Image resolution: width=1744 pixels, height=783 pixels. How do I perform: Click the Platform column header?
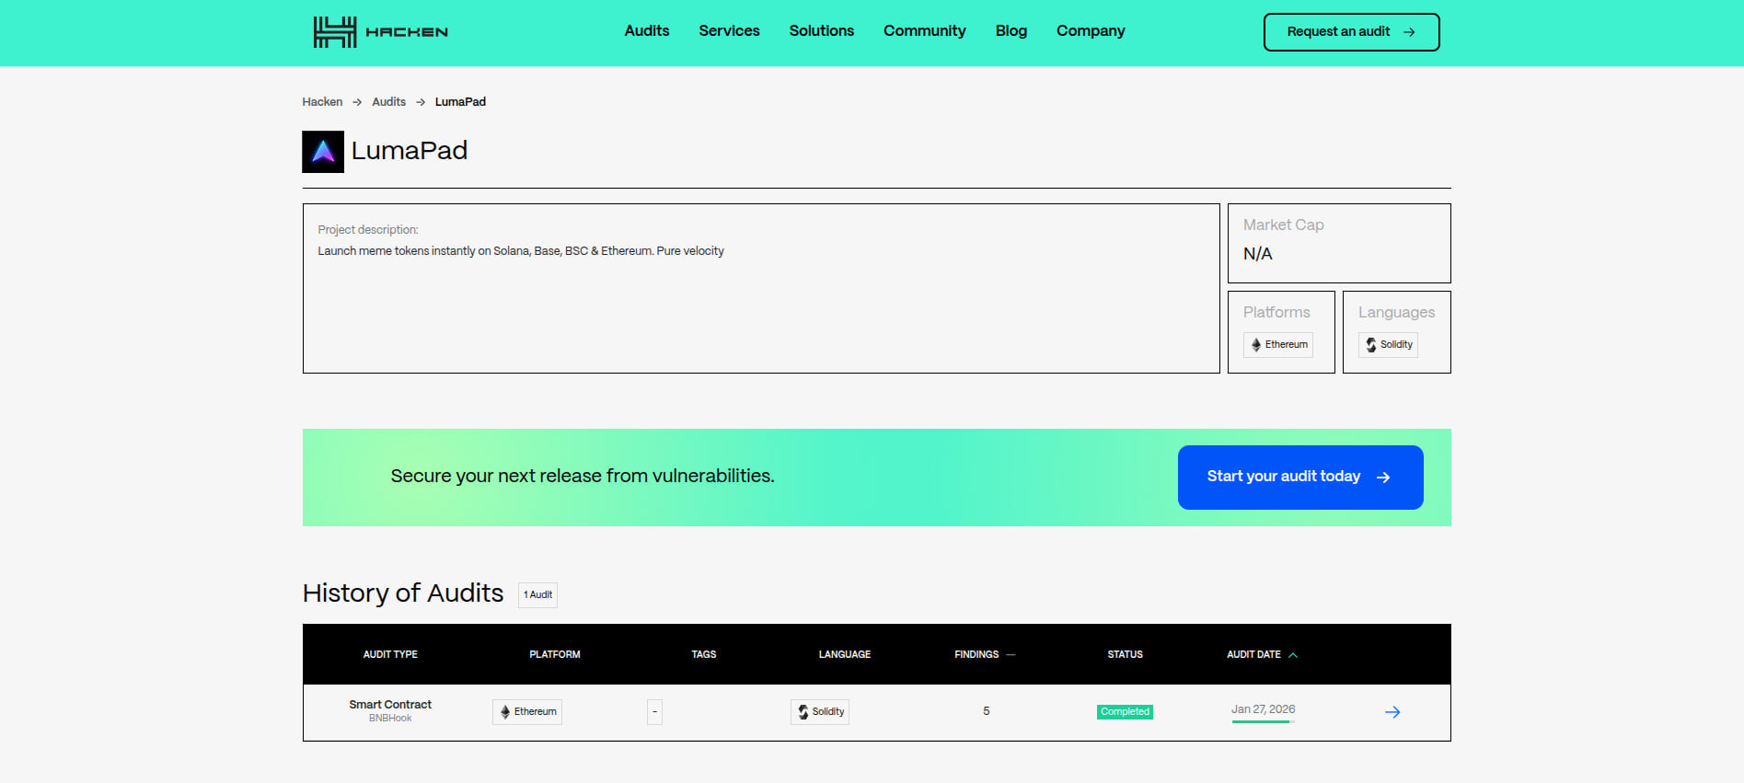coord(555,654)
